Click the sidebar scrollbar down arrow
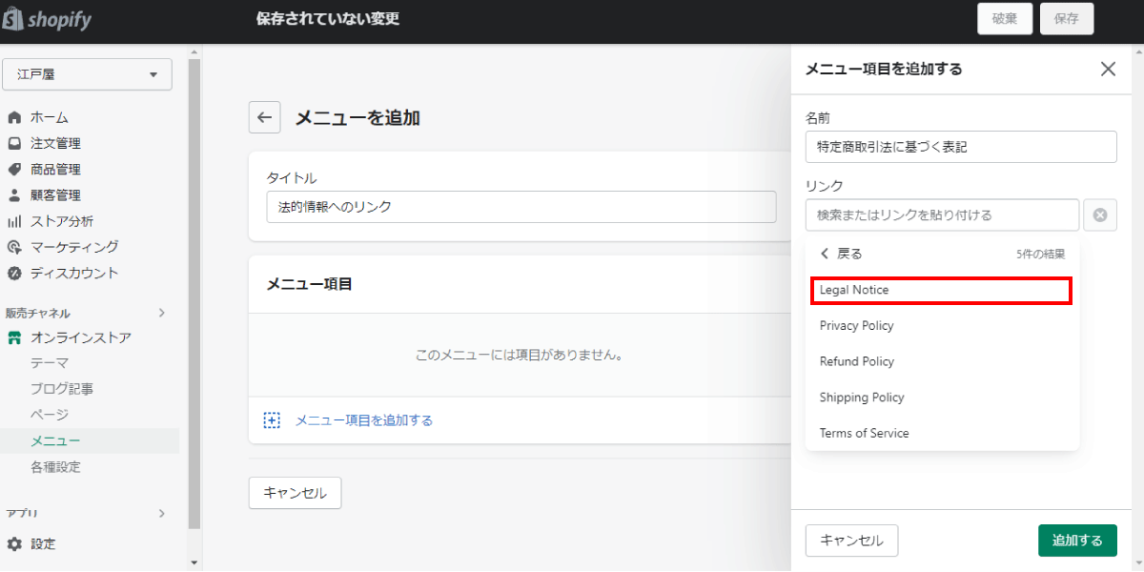Image resolution: width=1144 pixels, height=572 pixels. click(x=194, y=562)
